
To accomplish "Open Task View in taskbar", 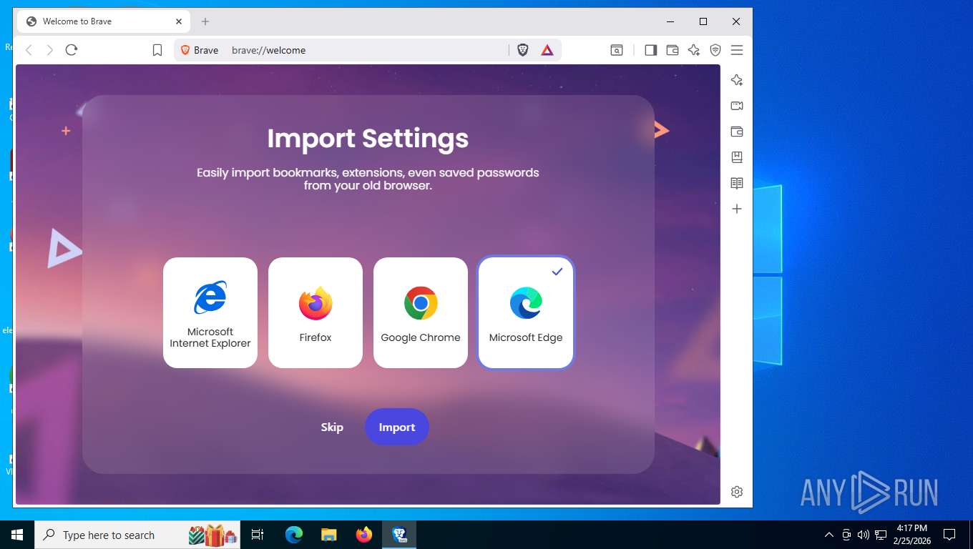I will [x=258, y=535].
